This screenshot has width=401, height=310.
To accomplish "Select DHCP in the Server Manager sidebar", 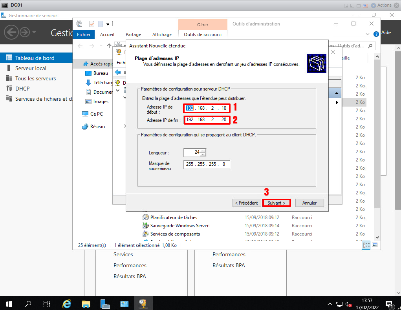I will click(22, 89).
